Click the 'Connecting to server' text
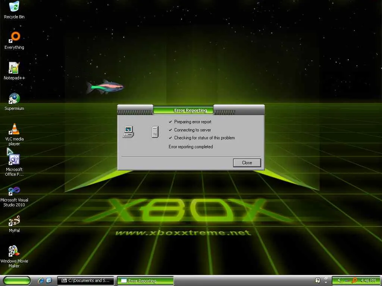Screen dimensions: 382x286 click(192, 130)
